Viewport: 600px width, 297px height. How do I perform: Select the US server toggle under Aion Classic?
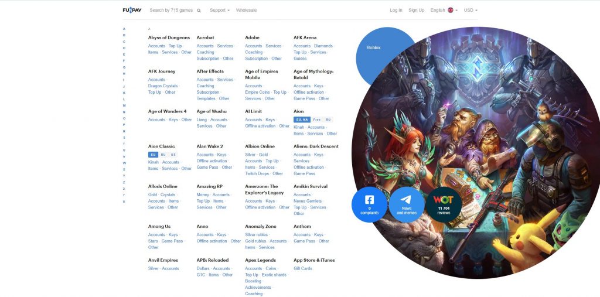(173, 155)
